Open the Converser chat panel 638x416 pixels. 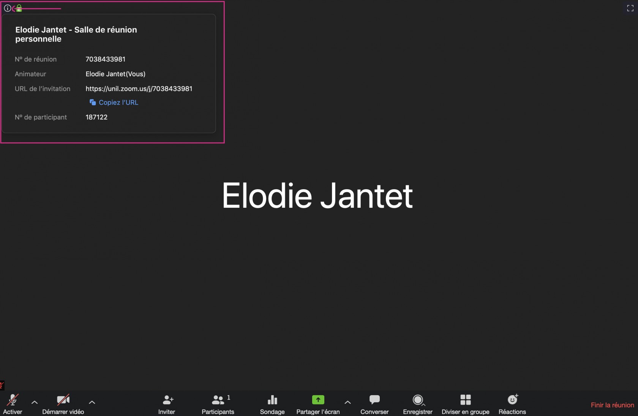(374, 404)
